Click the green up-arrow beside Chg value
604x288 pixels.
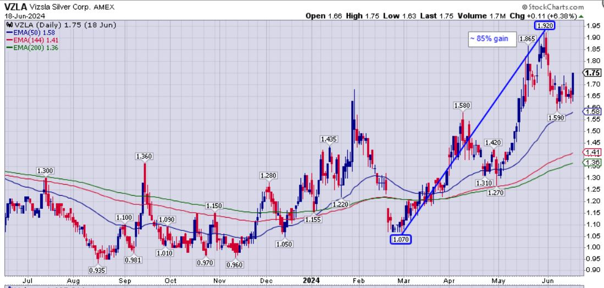point(581,16)
